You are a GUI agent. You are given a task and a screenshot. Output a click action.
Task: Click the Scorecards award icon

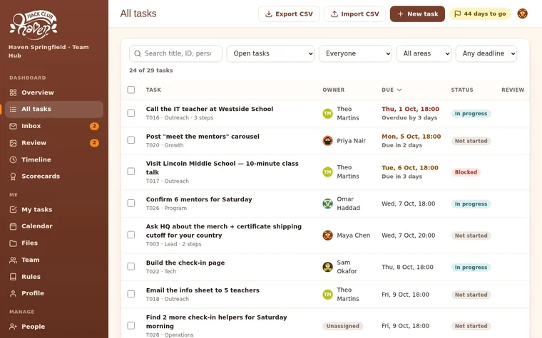13,176
